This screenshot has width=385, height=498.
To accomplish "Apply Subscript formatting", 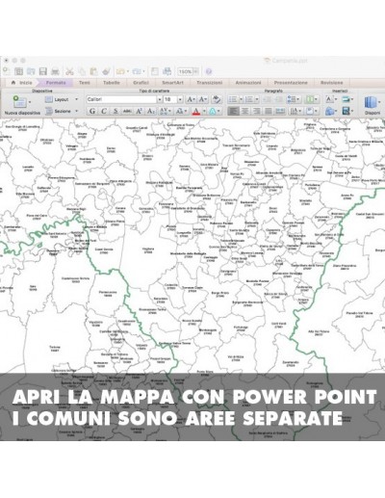I will 151,111.
